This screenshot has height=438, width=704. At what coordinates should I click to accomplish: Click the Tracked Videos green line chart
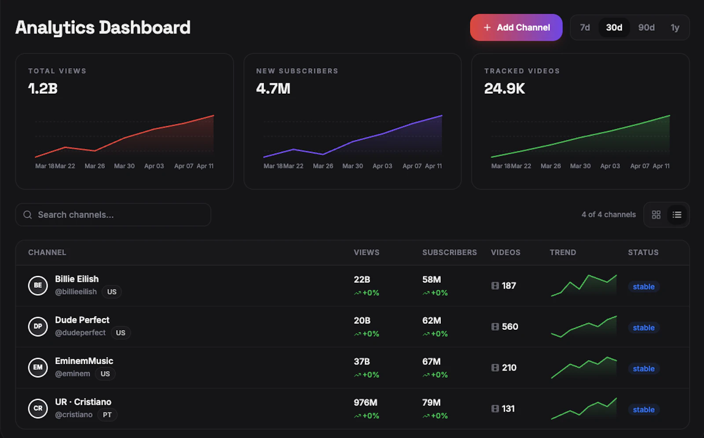pyautogui.click(x=580, y=136)
